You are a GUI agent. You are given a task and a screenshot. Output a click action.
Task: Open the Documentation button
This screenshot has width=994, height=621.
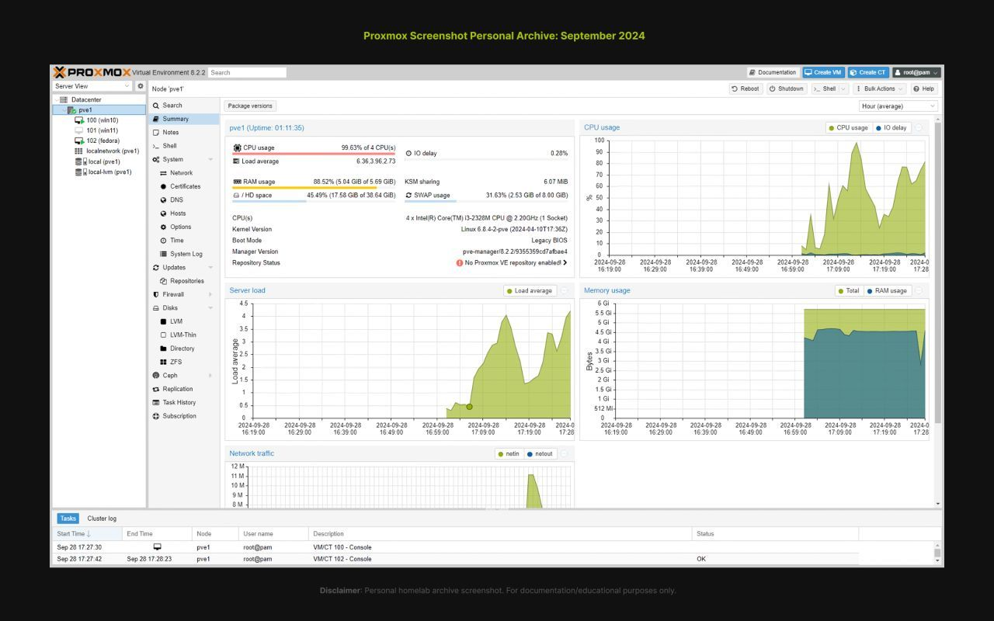[773, 72]
